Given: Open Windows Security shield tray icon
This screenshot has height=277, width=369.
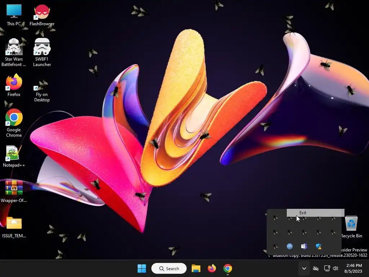Looking at the screenshot, I should point(319,246).
